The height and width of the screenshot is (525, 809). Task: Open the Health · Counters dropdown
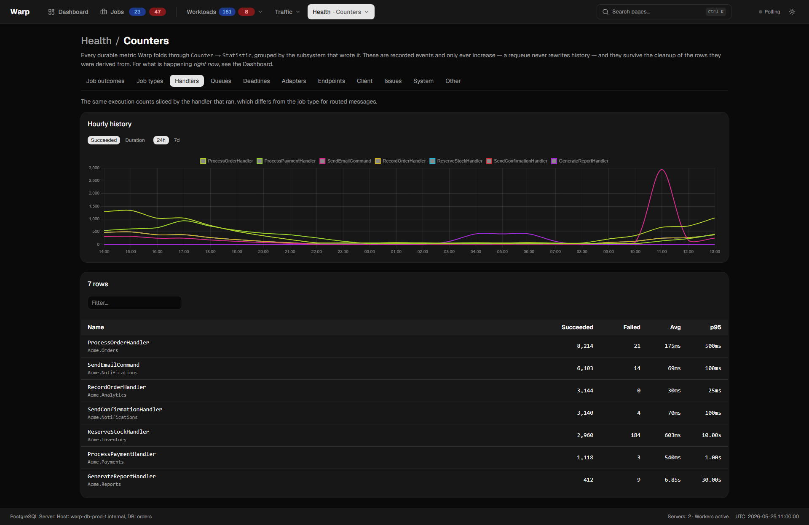(x=341, y=12)
